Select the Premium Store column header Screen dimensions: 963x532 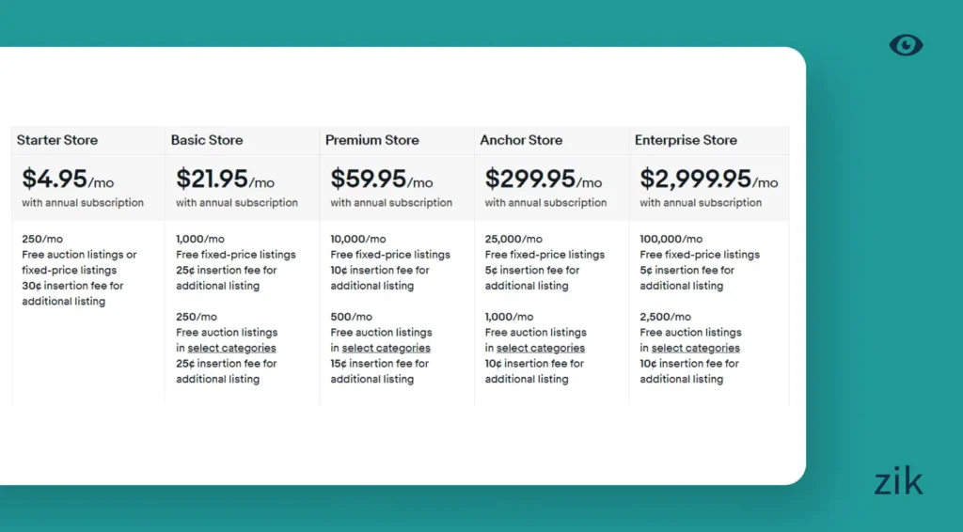[373, 140]
